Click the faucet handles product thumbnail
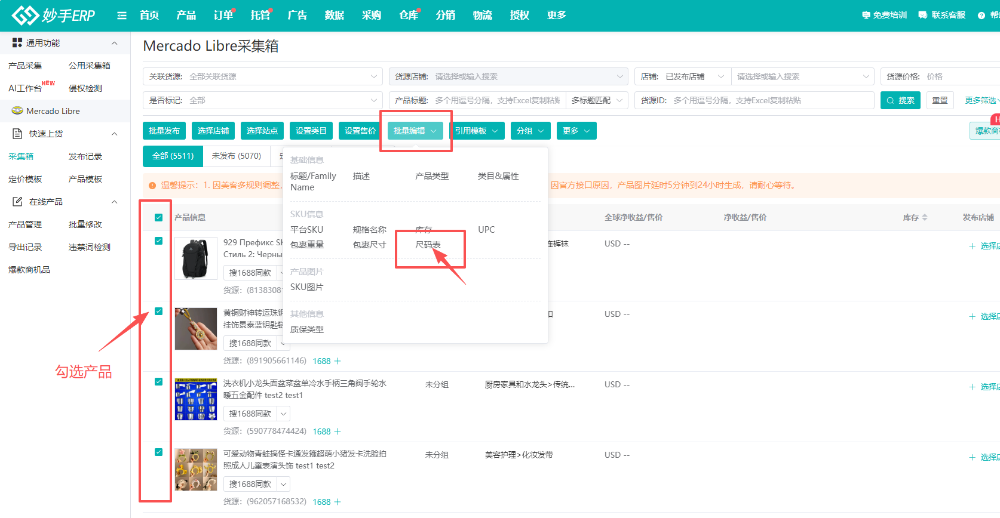Screen dimensions: 1000x518 click(x=196, y=399)
